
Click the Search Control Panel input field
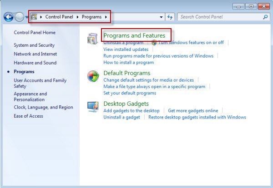(220, 17)
